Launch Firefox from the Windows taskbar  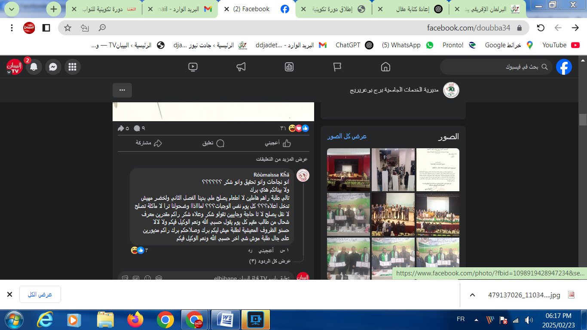point(135,320)
